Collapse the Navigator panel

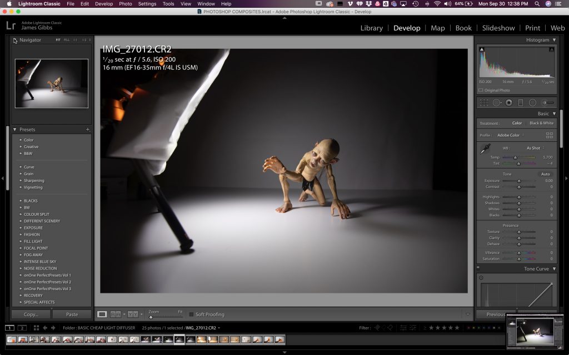(x=15, y=40)
